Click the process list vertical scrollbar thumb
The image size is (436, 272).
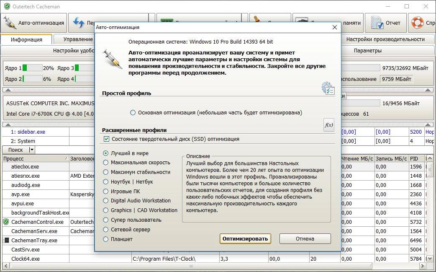pos(430,170)
